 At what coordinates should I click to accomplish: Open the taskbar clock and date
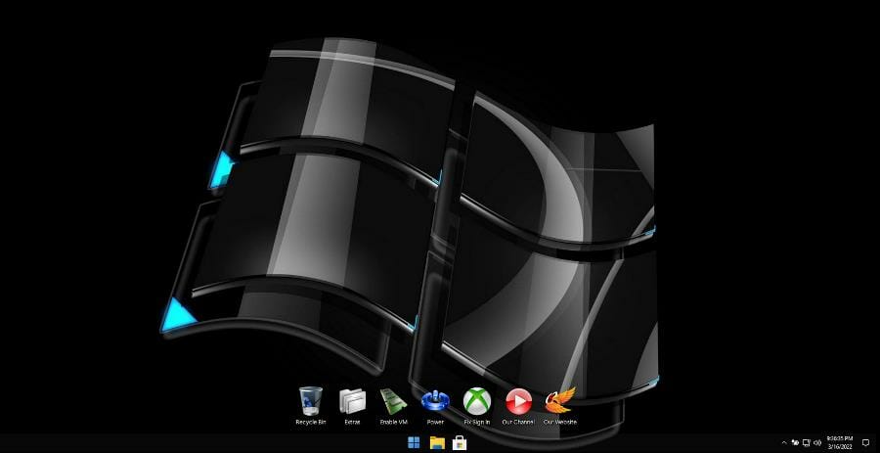click(x=840, y=442)
